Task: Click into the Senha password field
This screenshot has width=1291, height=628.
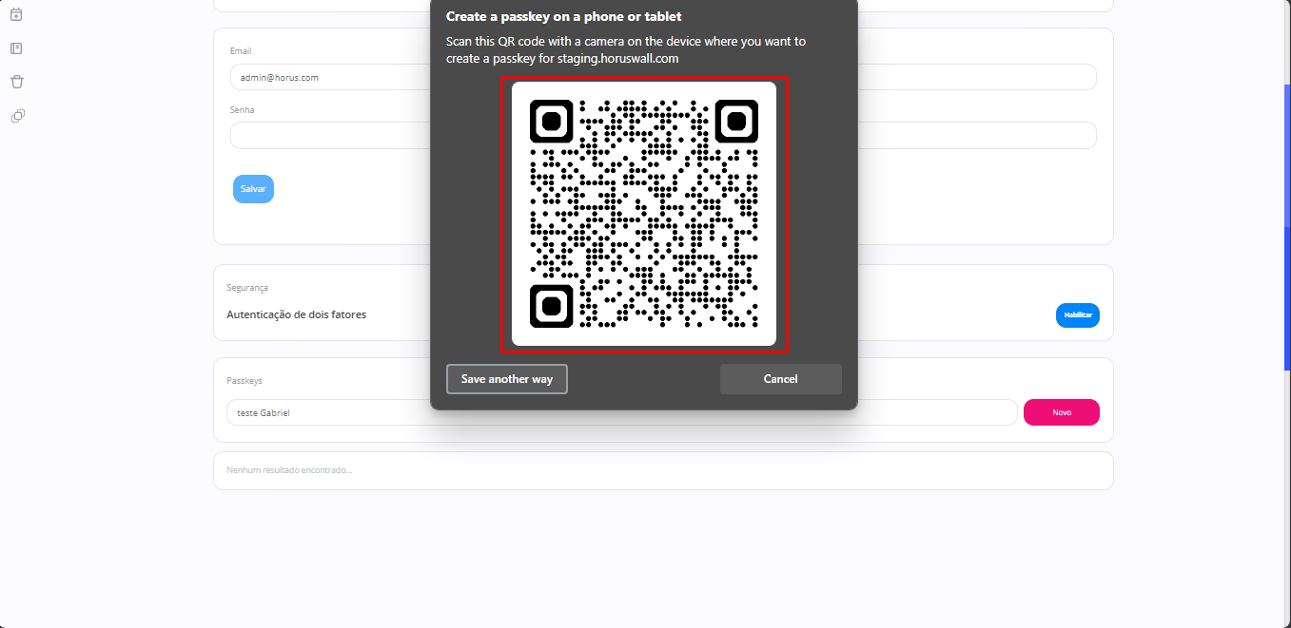Action: [x=323, y=136]
